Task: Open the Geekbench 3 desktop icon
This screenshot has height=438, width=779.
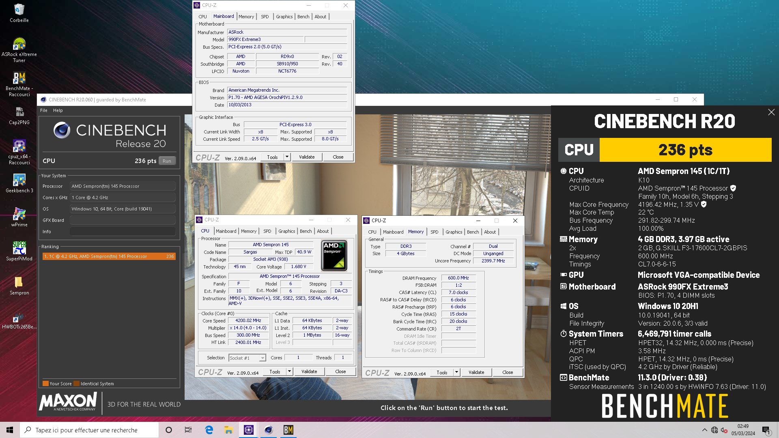Action: 19,183
